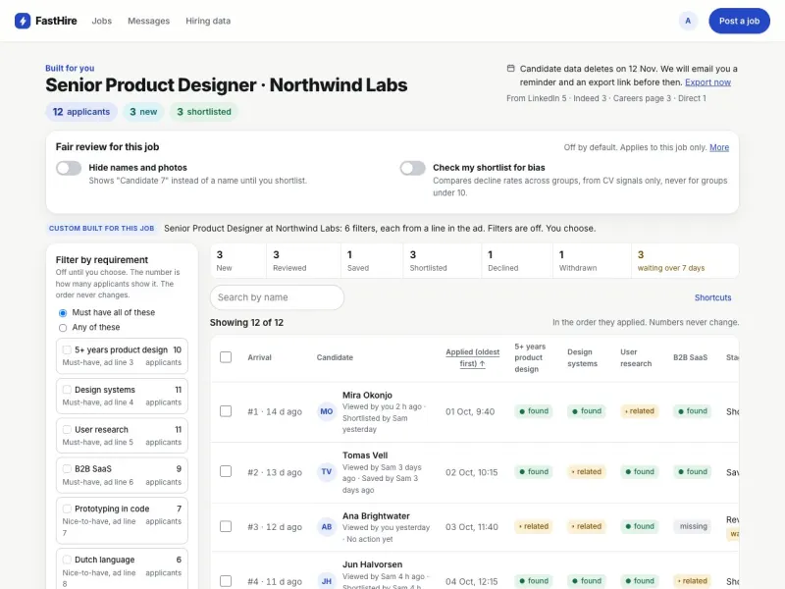Select 'Must have all of these' radio
The width and height of the screenshot is (785, 589).
[63, 313]
